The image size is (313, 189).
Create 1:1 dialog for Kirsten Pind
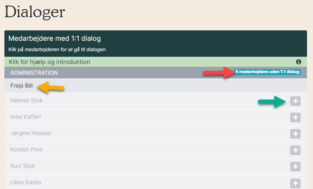click(295, 150)
